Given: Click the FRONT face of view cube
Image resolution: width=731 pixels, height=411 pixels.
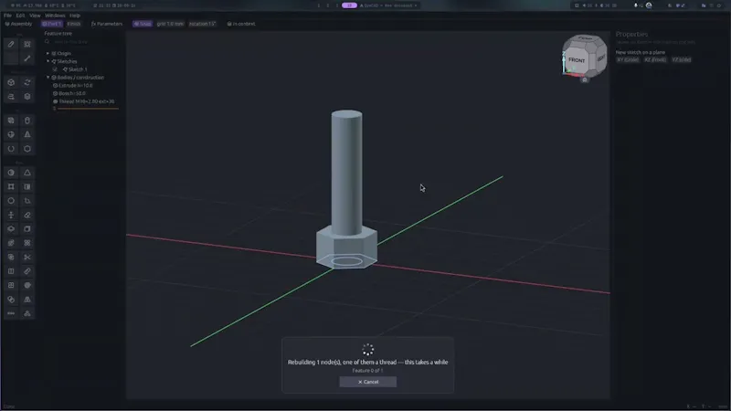Looking at the screenshot, I should [x=577, y=60].
